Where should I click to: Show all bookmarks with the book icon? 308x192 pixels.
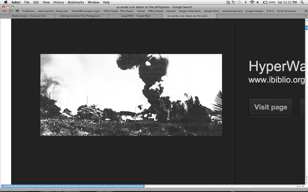pos(11,11)
